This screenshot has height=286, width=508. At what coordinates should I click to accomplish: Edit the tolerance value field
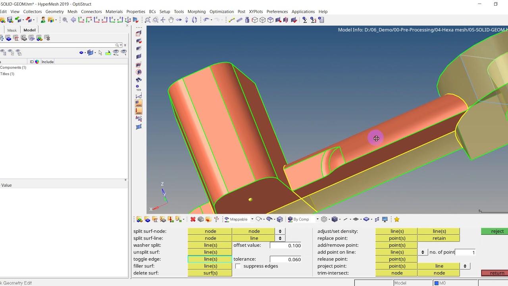point(285,259)
